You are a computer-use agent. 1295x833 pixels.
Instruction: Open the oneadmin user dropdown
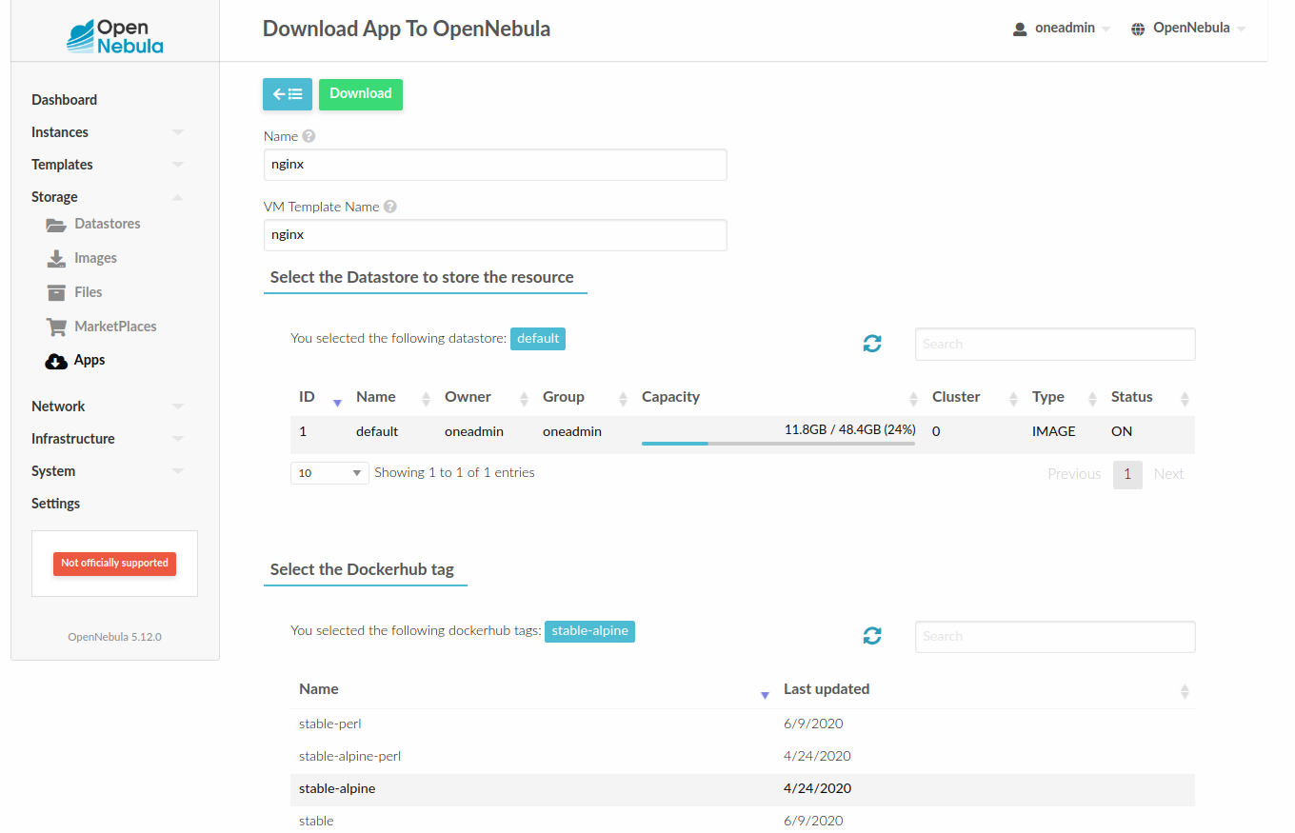coord(1062,30)
